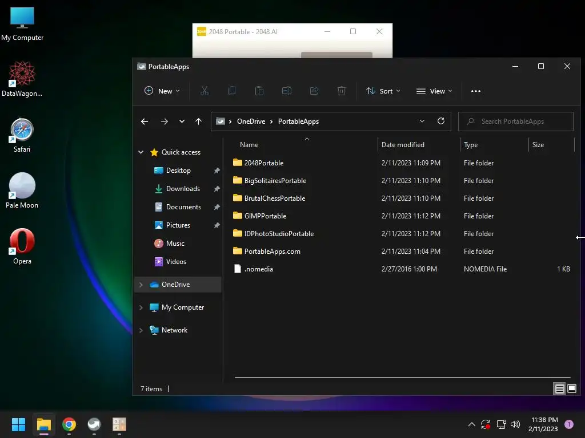Unpin Desktop from Quick access
The height and width of the screenshot is (438, 585).
[x=217, y=171]
